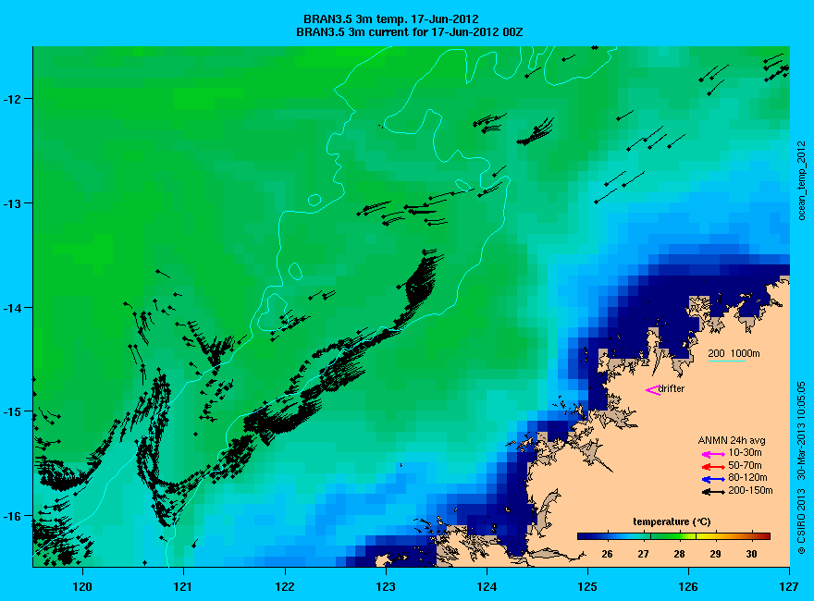Click the colorbar tick label 29
This screenshot has width=814, height=601.
click(x=715, y=554)
